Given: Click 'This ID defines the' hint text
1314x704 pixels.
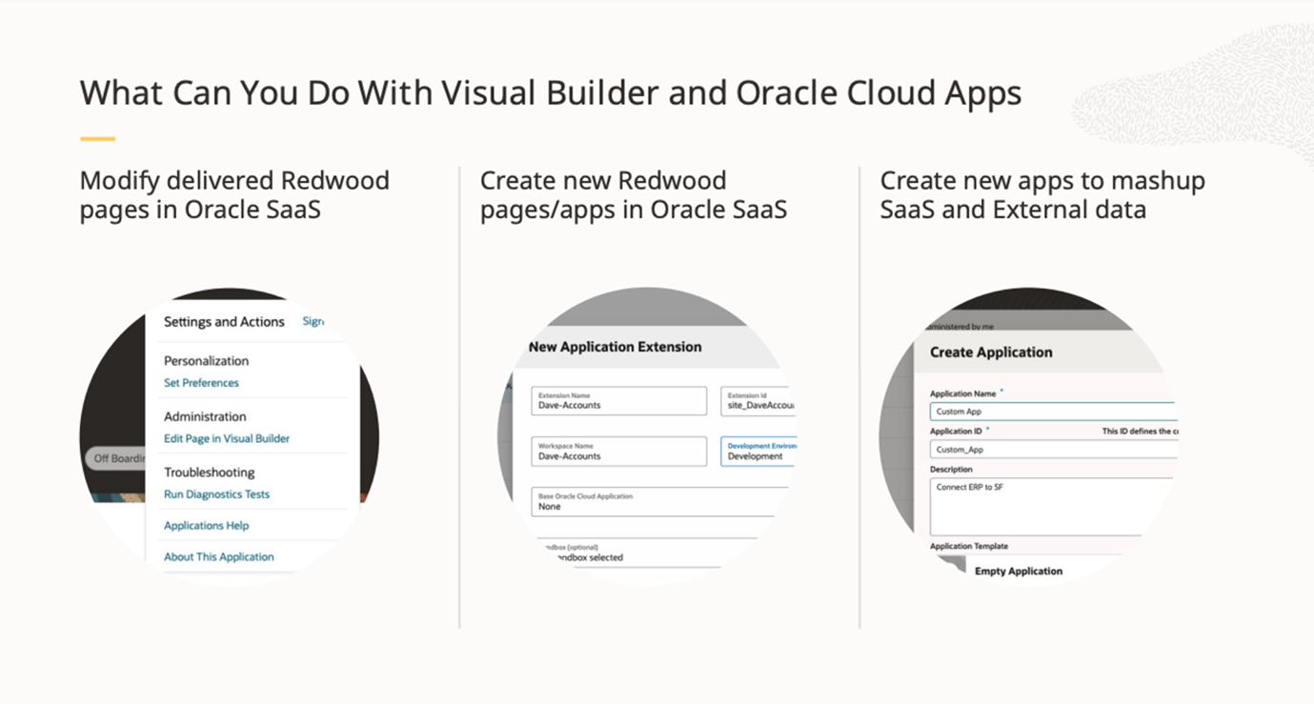Looking at the screenshot, I should 1140,432.
